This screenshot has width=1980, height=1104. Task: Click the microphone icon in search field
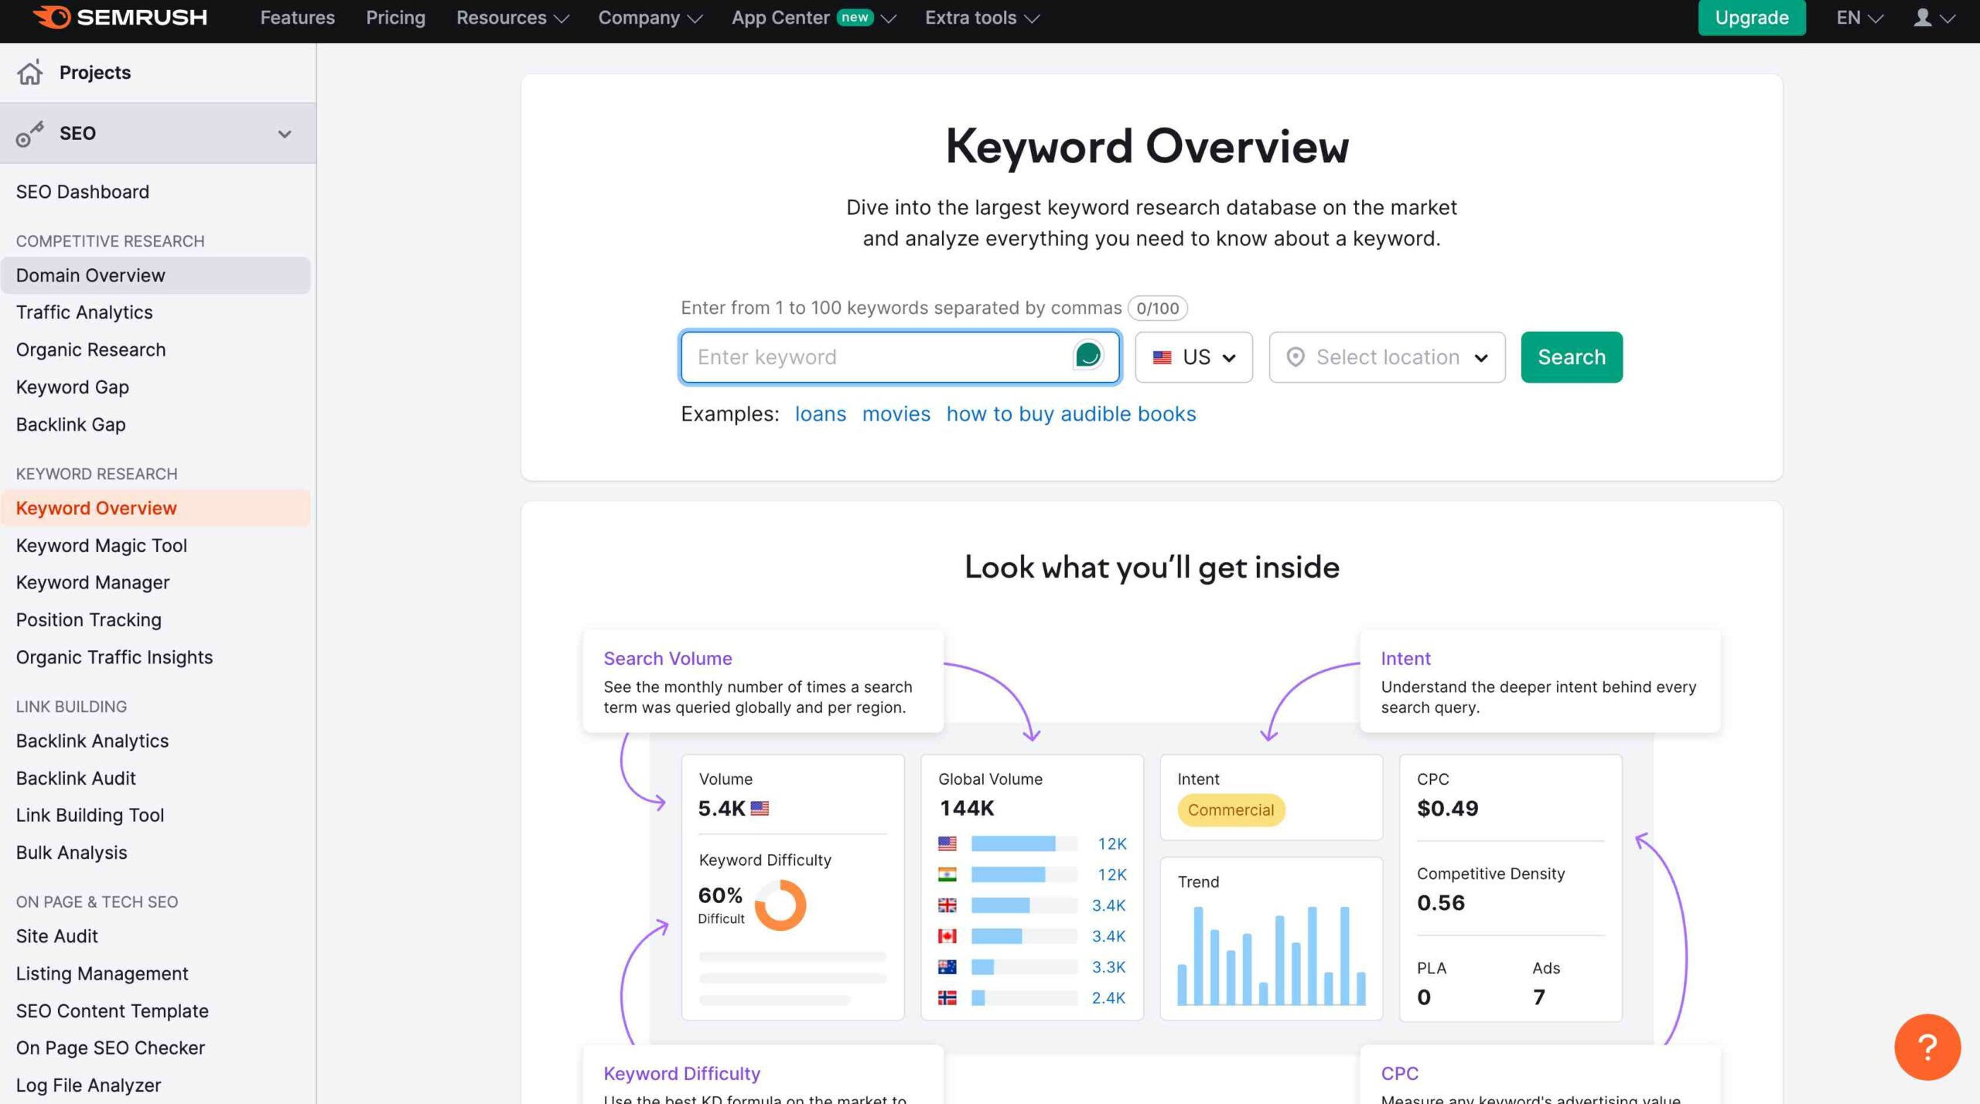click(1088, 356)
